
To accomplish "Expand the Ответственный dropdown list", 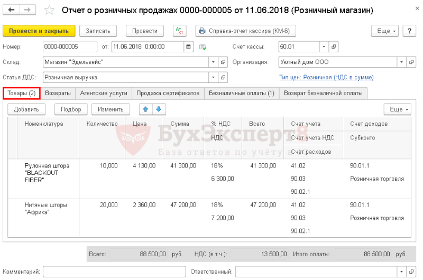I will pyautogui.click(x=401, y=272).
